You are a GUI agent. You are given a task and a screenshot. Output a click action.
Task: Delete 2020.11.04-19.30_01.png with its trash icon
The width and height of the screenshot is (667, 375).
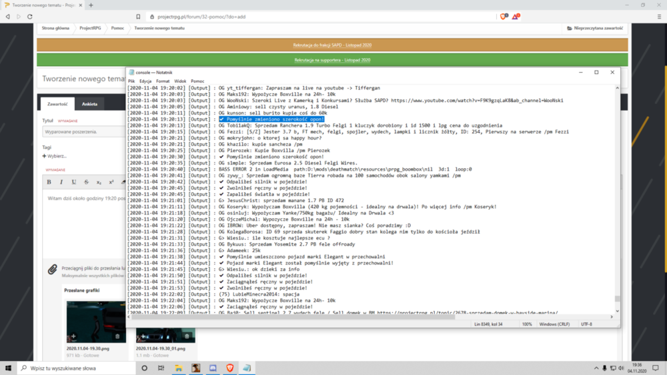[187, 336]
